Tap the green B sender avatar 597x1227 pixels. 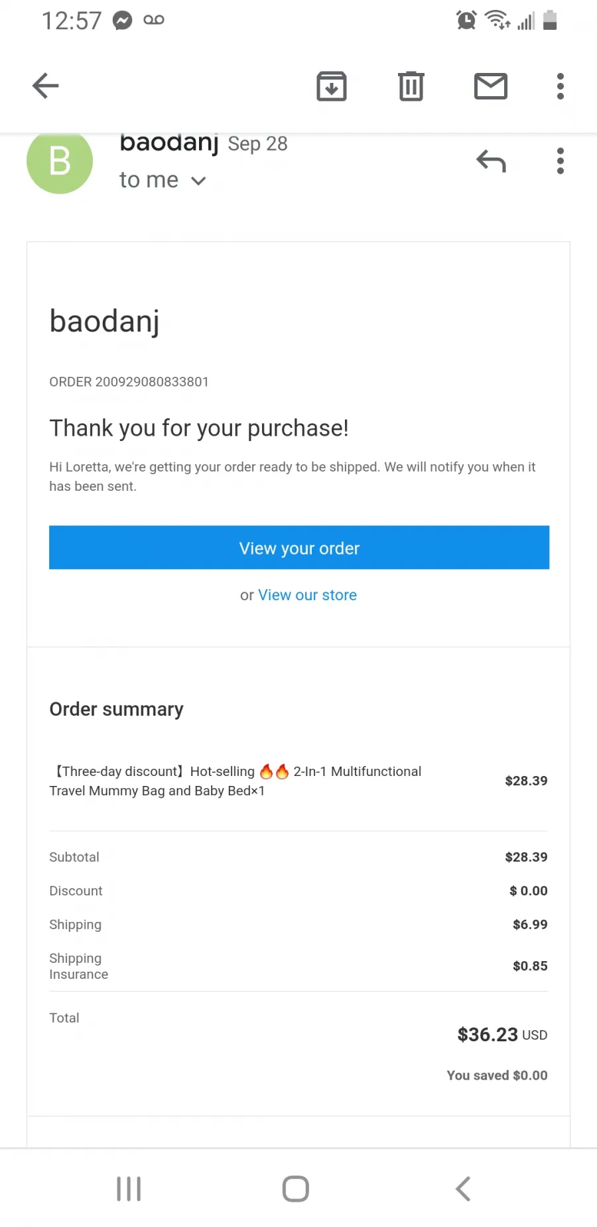tap(60, 161)
